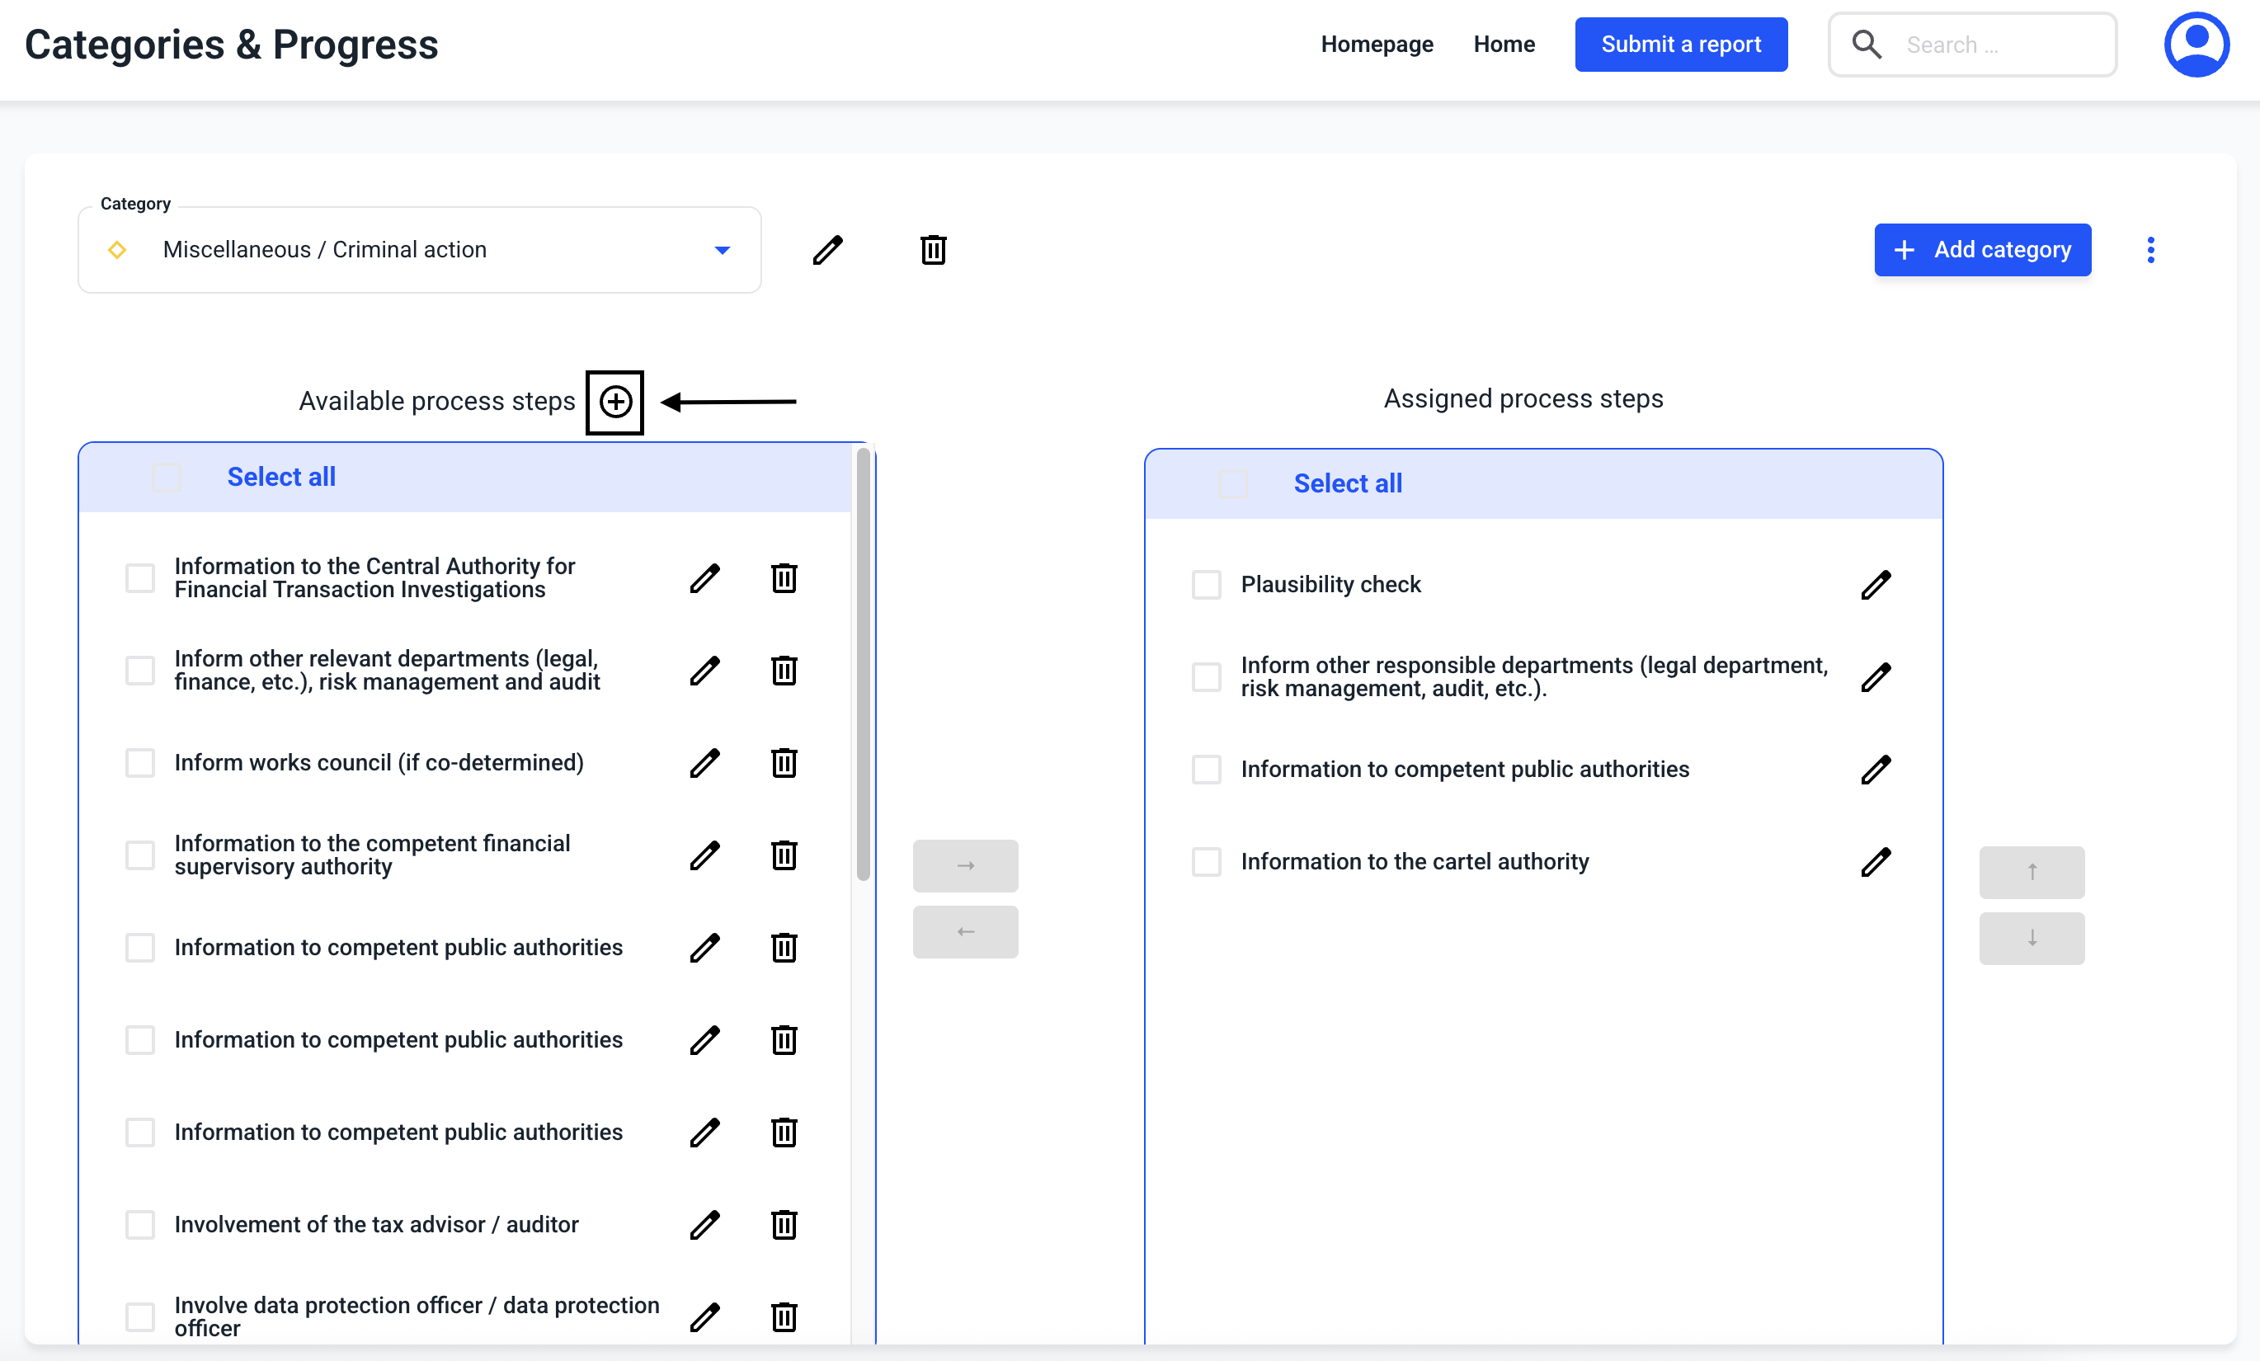Edit the Inform works council step
2260x1361 pixels.
pyautogui.click(x=704, y=763)
